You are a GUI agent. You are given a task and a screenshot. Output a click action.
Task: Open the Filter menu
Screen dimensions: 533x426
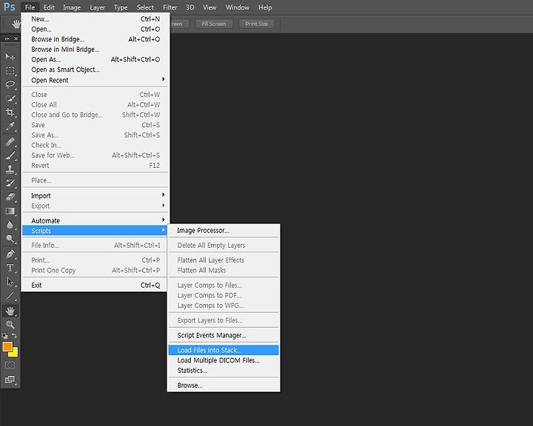tap(170, 7)
